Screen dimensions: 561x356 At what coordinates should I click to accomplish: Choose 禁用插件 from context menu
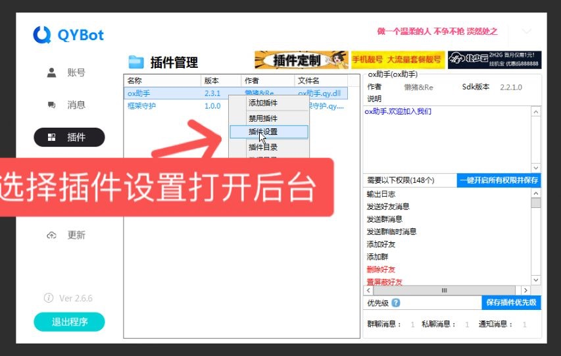[x=269, y=118]
